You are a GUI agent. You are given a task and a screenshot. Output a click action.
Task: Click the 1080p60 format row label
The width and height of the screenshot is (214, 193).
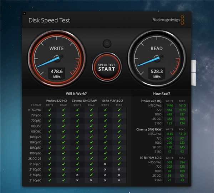(35, 153)
